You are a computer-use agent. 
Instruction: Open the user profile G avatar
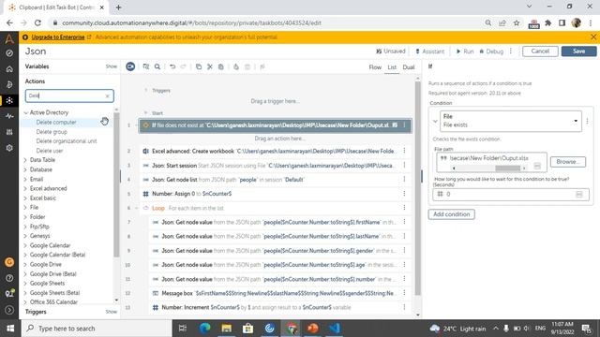click(x=9, y=262)
